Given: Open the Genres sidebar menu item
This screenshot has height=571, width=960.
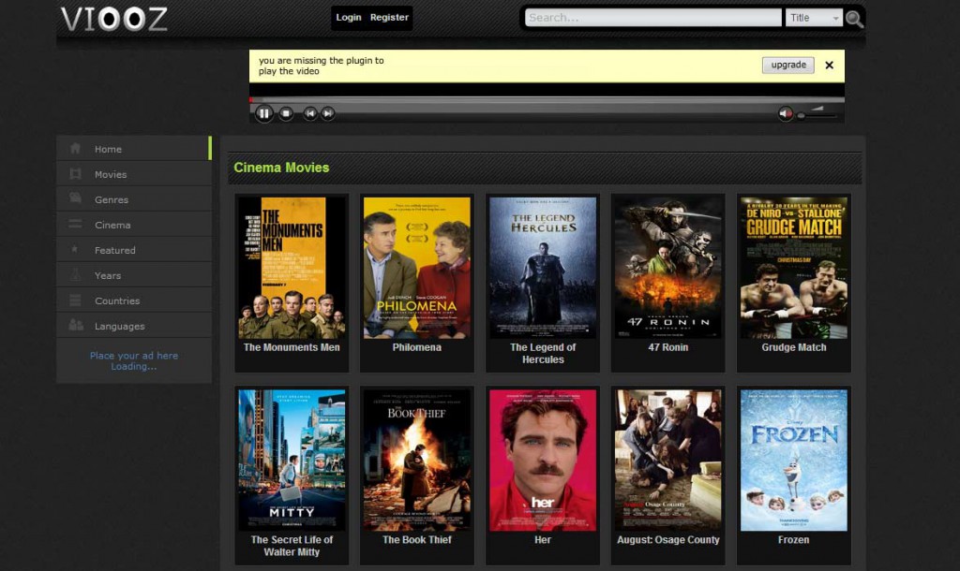Looking at the screenshot, I should (x=111, y=199).
